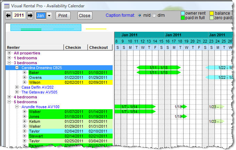This screenshot has width=236, height=150.
Task: Collapse the 5 bedrooms node
Action: tap(9, 102)
